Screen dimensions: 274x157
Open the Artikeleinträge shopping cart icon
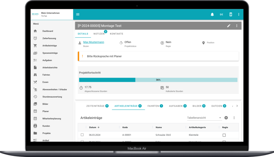35,45
